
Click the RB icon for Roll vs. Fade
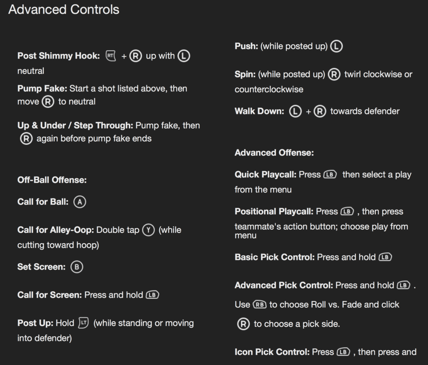click(x=260, y=305)
